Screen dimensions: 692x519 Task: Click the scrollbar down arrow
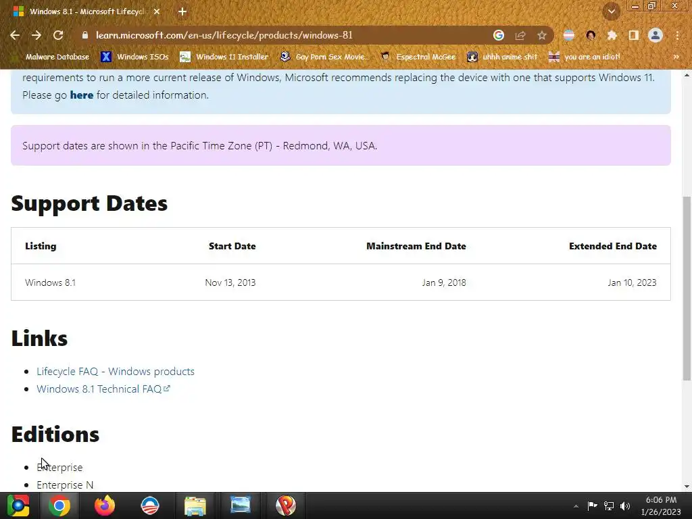687,487
